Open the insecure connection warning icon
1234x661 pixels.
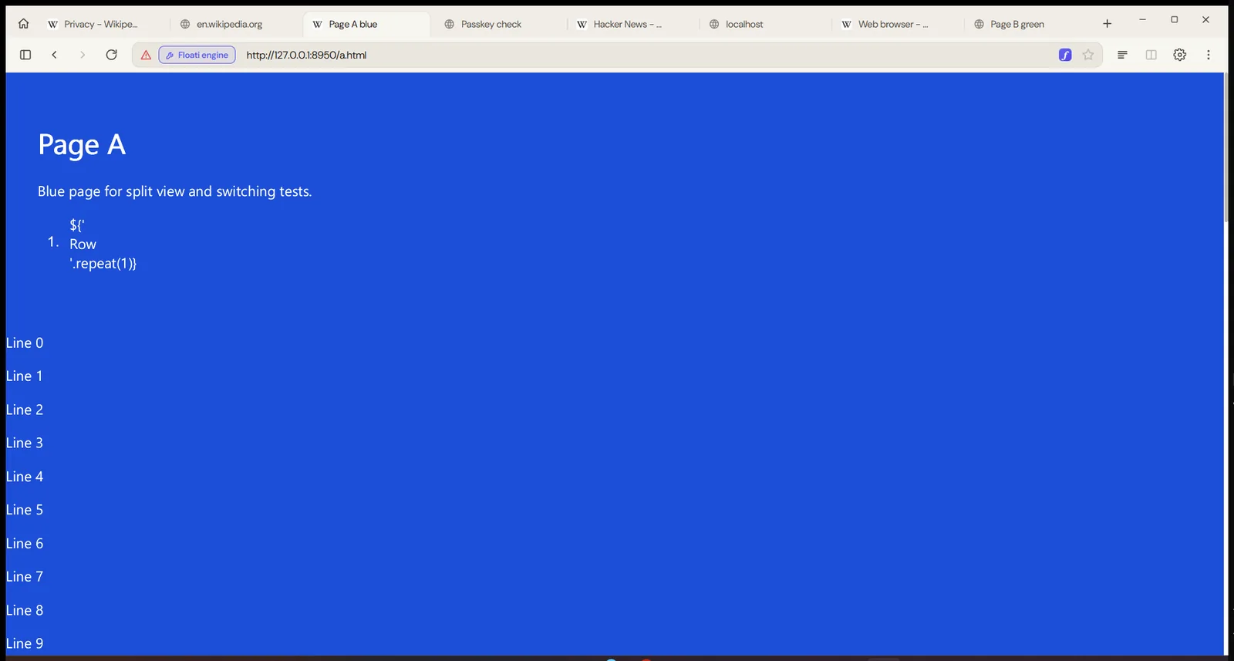tap(146, 55)
